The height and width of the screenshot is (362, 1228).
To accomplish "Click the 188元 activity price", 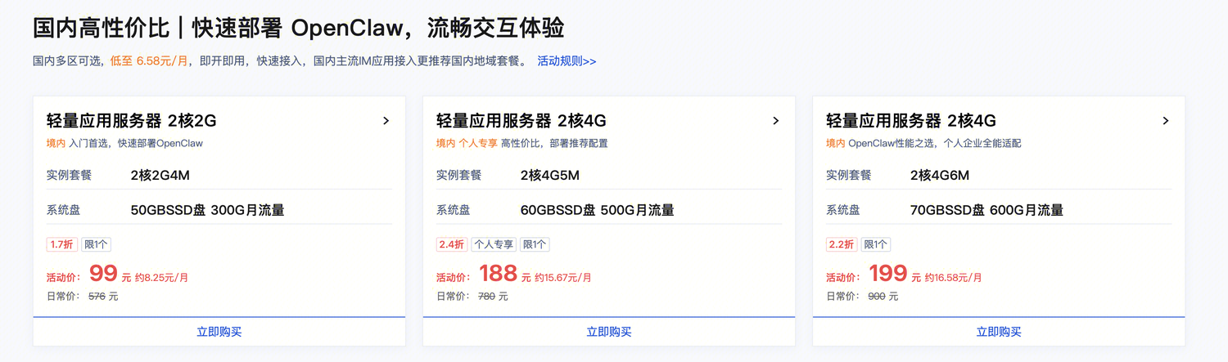I will [498, 274].
